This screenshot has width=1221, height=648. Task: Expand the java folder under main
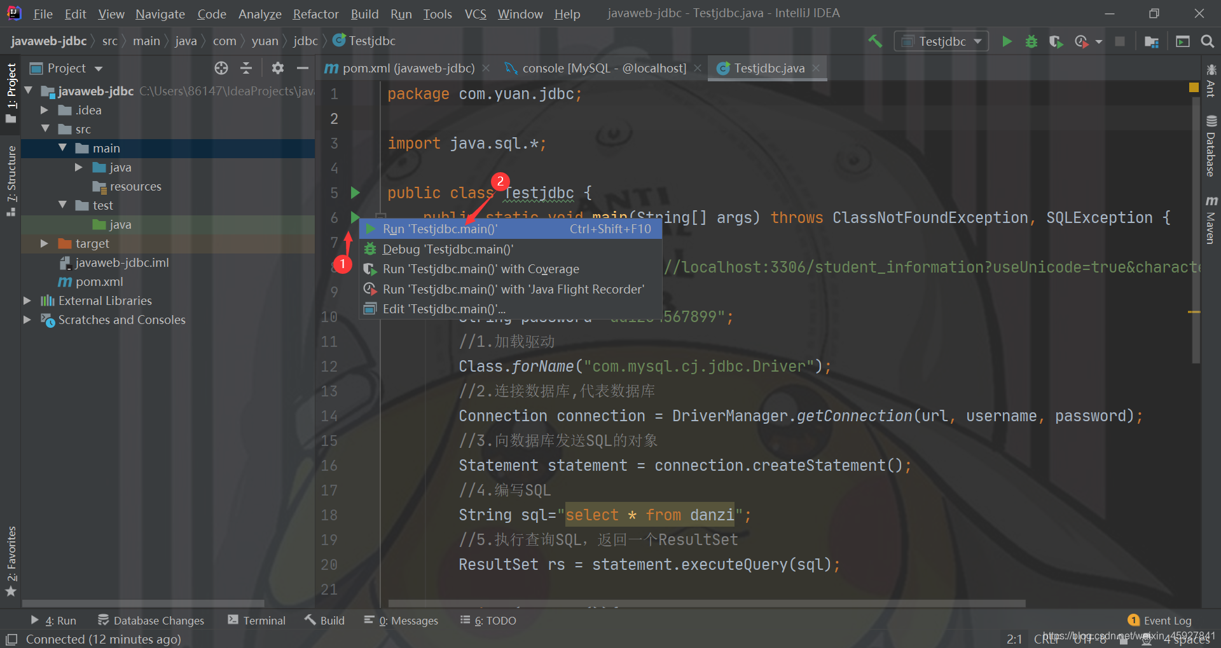click(79, 167)
